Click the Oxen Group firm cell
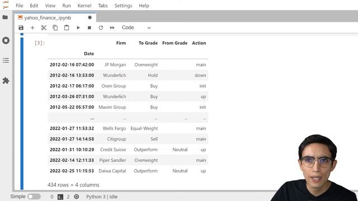The image size is (358, 201). pyautogui.click(x=114, y=86)
